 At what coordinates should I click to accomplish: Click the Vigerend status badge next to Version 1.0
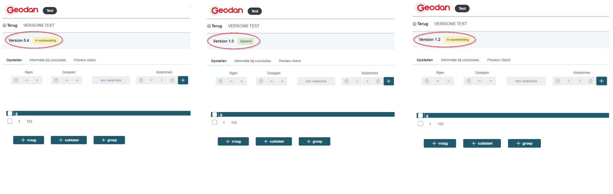click(246, 41)
